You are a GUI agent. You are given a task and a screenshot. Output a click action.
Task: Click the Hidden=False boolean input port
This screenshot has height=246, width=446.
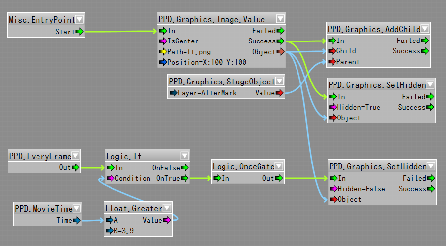333,189
